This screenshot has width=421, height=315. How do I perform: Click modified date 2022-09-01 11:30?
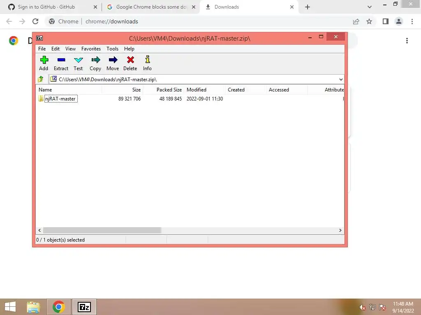click(x=205, y=98)
